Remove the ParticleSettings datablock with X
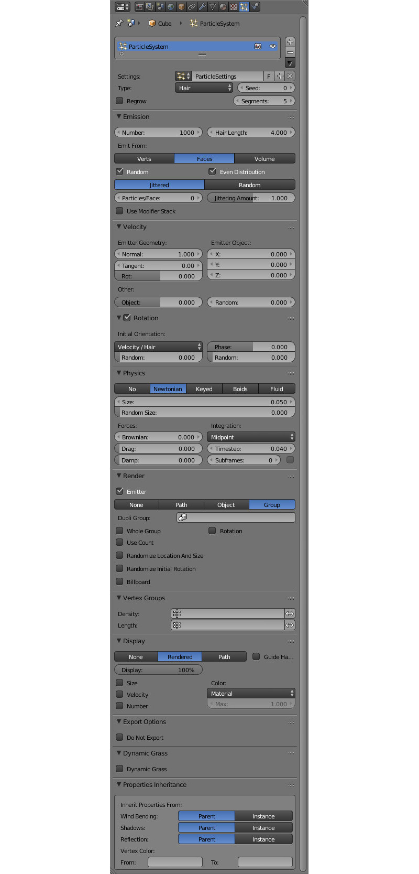The width and height of the screenshot is (419, 874). click(x=290, y=76)
